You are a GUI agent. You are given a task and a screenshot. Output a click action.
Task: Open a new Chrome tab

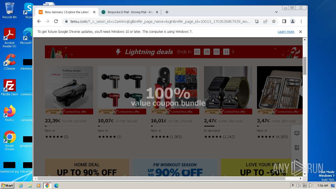[167, 12]
